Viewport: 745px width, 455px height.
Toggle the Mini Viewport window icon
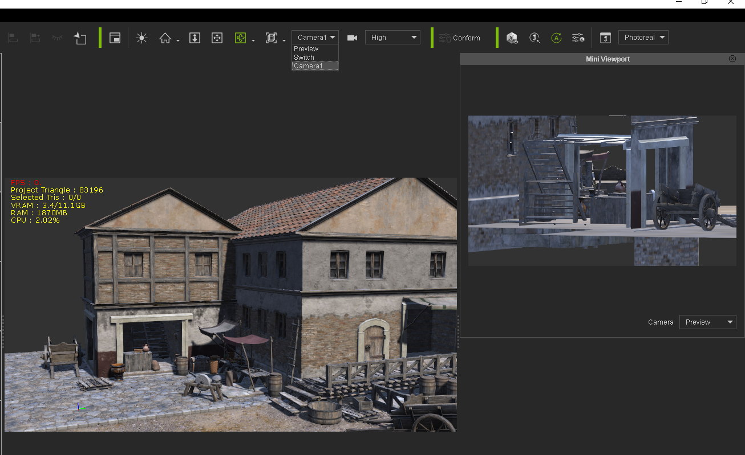coord(115,38)
